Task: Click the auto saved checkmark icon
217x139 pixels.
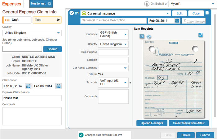Action: (x=81, y=135)
